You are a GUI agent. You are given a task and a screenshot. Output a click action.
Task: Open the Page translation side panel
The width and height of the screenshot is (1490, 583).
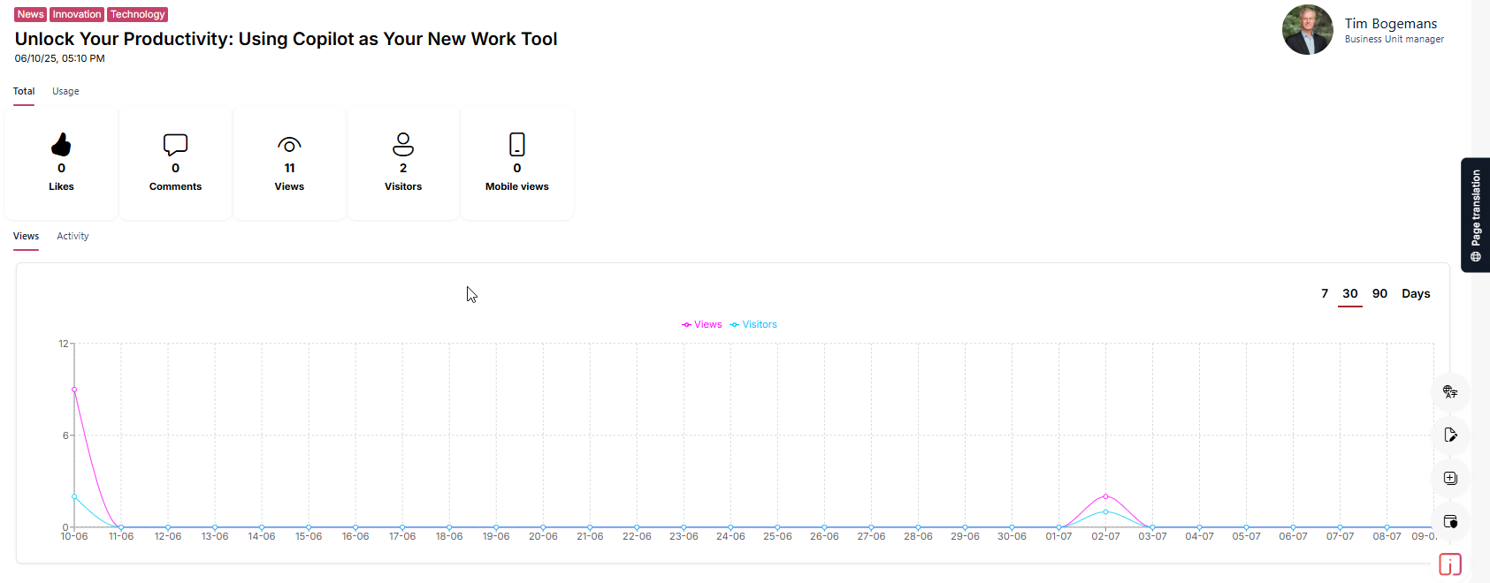tap(1475, 215)
